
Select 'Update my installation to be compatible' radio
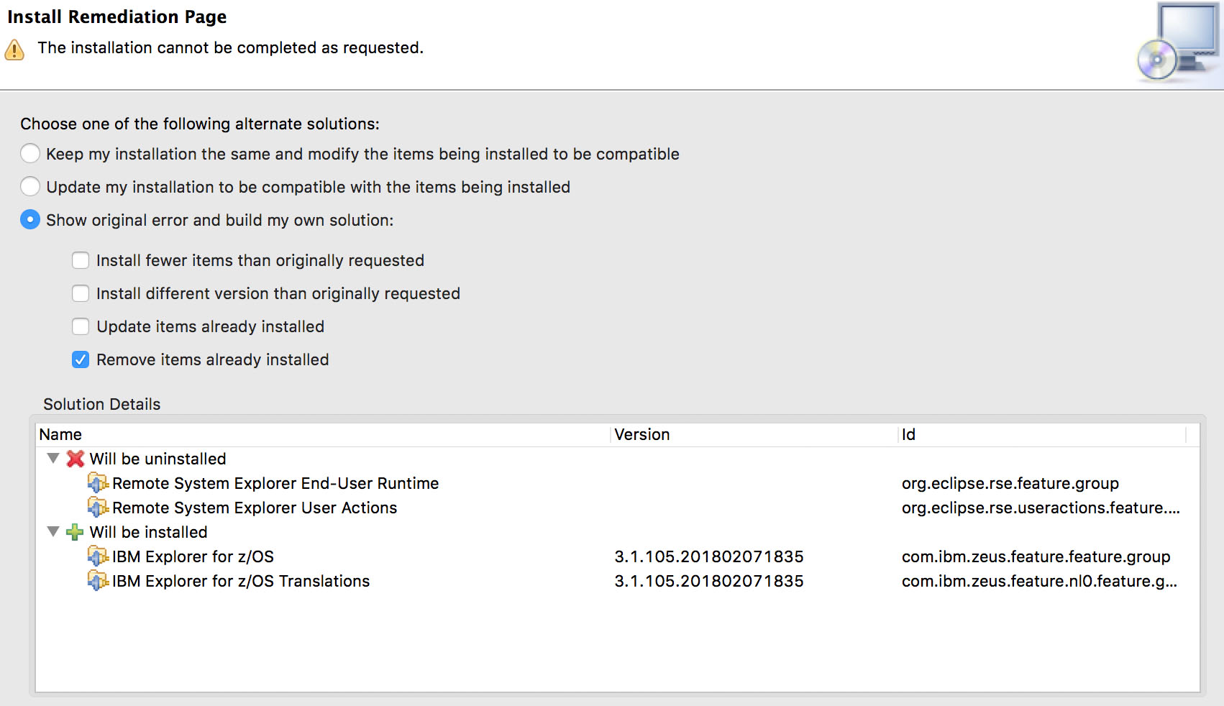pos(30,187)
